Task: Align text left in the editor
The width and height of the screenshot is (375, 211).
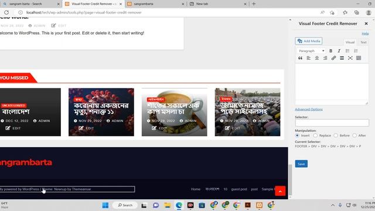Action: [309, 58]
